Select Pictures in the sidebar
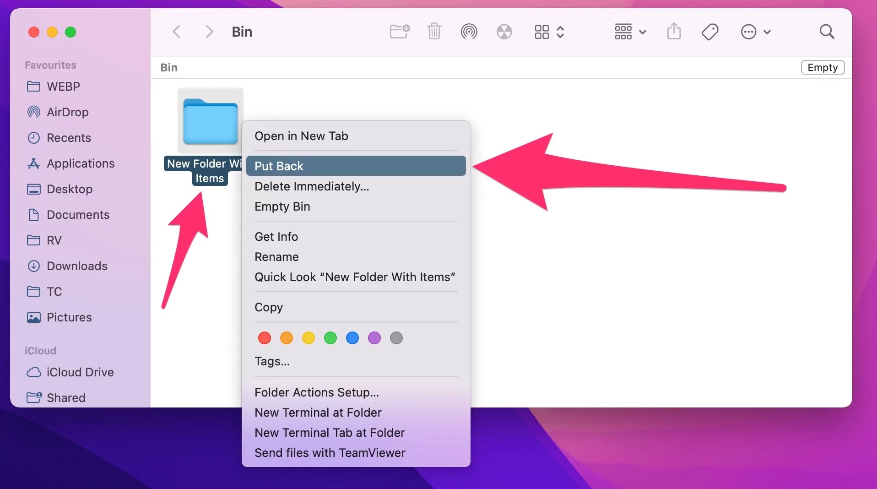The height and width of the screenshot is (489, 877). click(69, 317)
